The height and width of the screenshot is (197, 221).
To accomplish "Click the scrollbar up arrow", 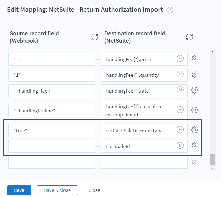I will [212, 52].
